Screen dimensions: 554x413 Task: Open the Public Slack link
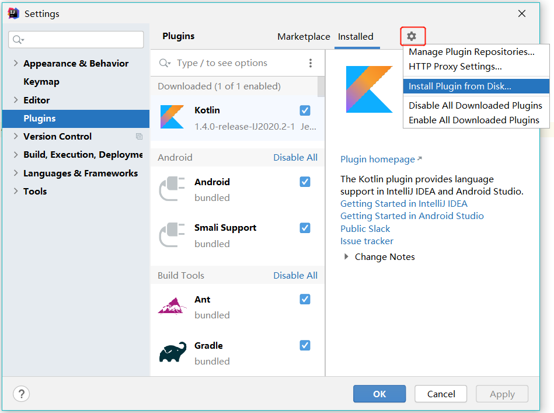pos(365,229)
